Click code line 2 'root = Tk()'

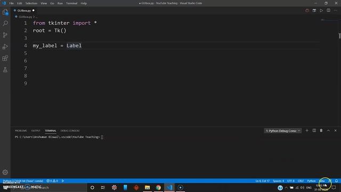point(50,30)
